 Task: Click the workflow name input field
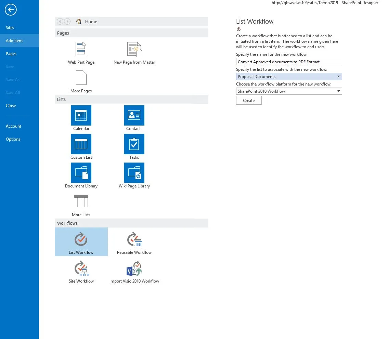point(289,61)
